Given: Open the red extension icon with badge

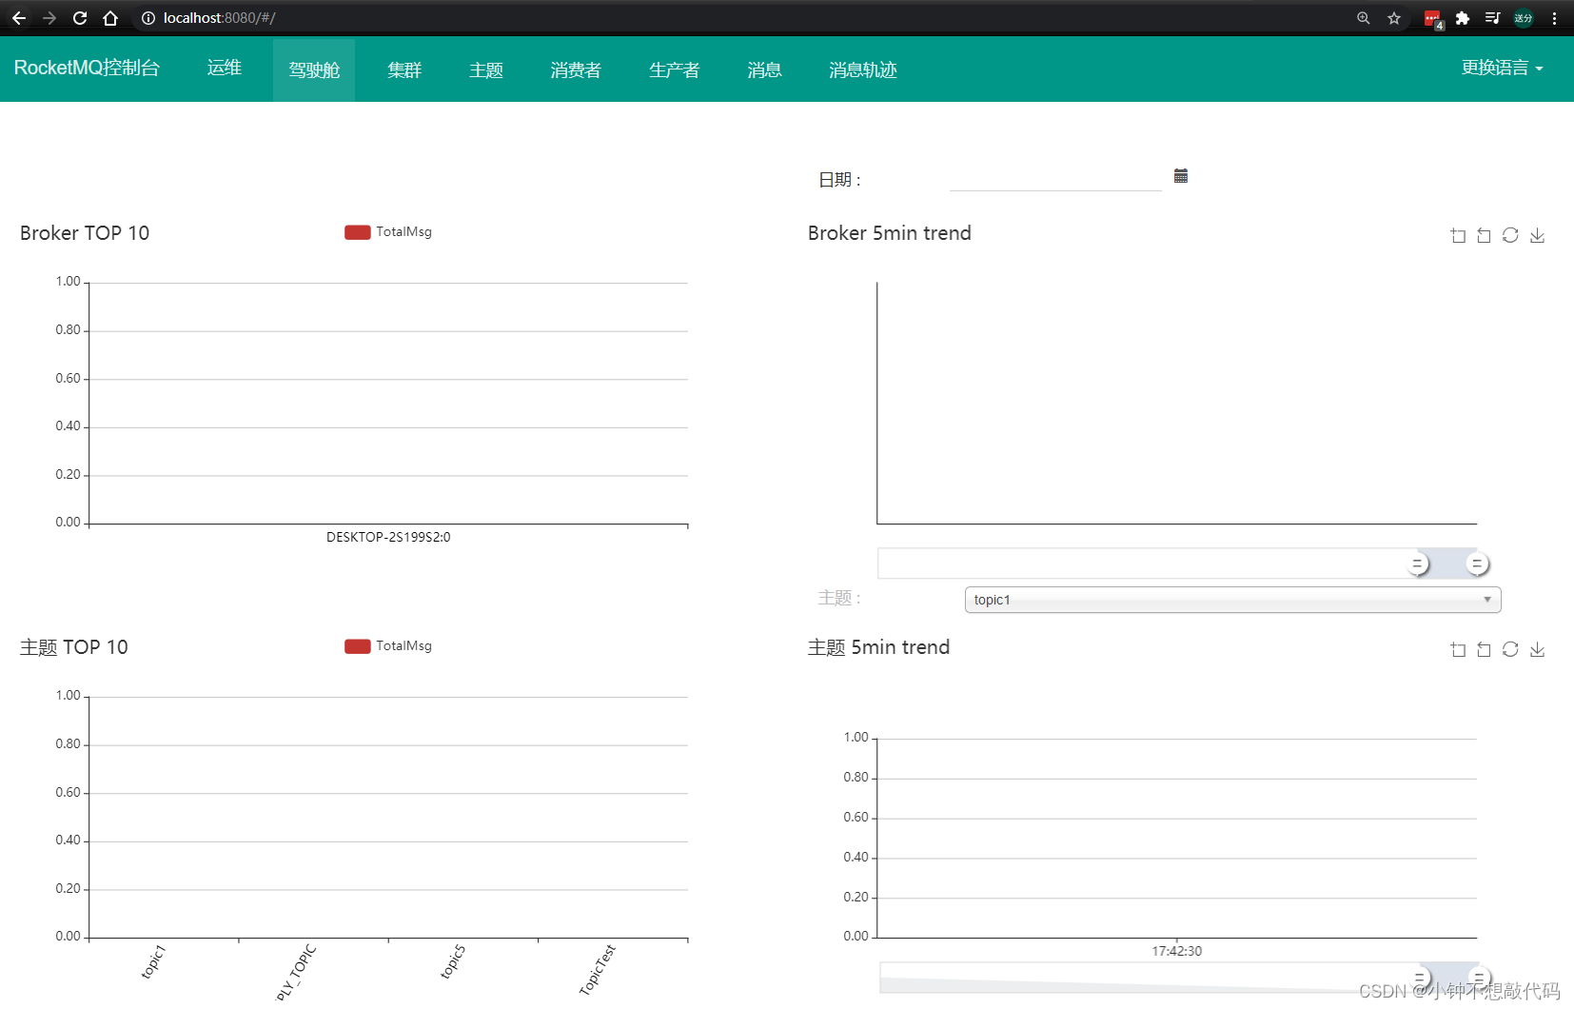Looking at the screenshot, I should pos(1433,19).
